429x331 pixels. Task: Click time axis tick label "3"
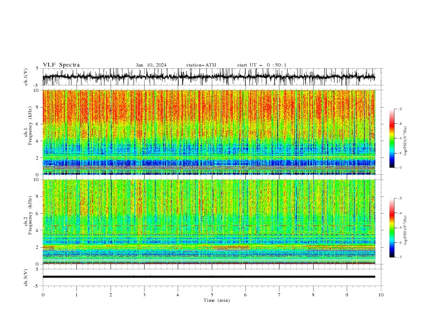coord(144,295)
